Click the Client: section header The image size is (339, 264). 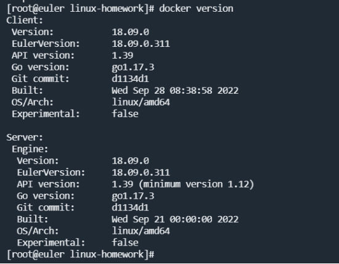pyautogui.click(x=25, y=20)
